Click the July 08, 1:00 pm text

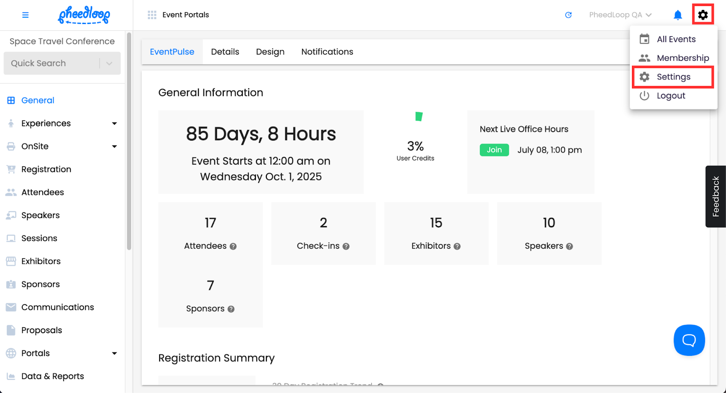pyautogui.click(x=549, y=150)
